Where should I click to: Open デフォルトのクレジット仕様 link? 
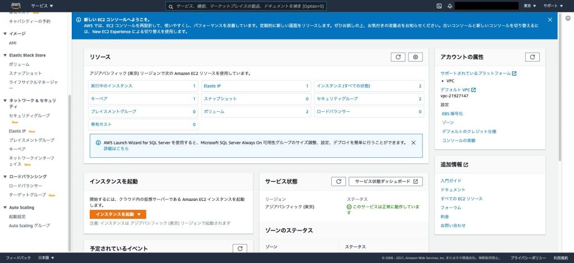(x=469, y=131)
